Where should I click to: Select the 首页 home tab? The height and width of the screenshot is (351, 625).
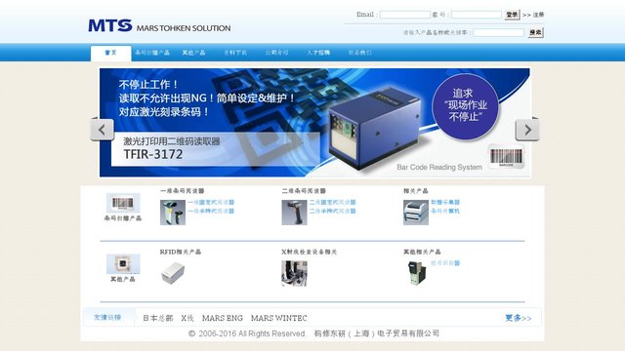pos(110,53)
